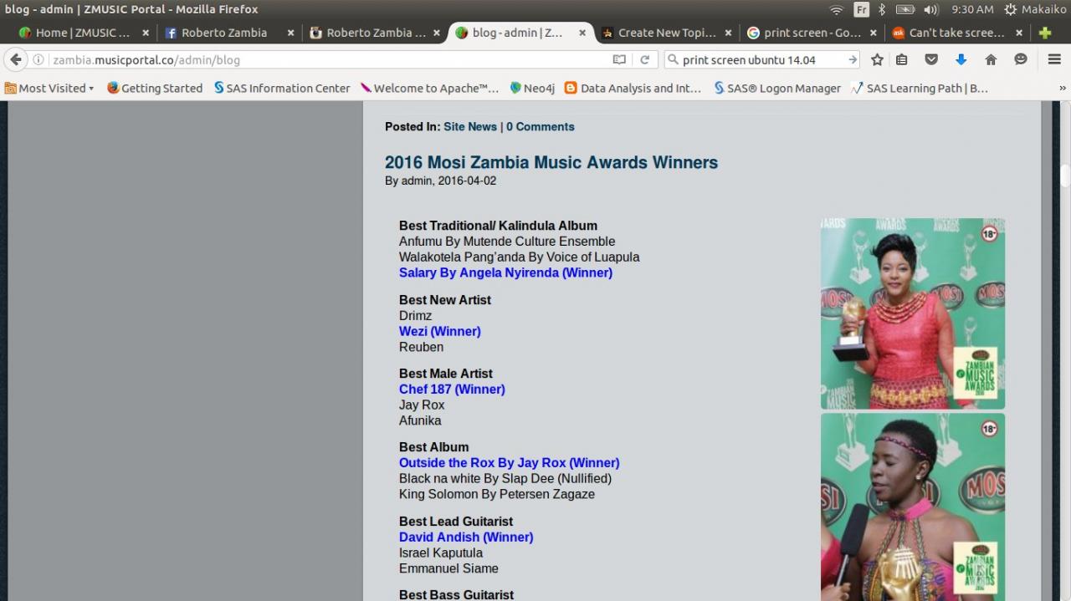
Task: Open the Welcome to Apache bookmark
Action: [x=429, y=88]
